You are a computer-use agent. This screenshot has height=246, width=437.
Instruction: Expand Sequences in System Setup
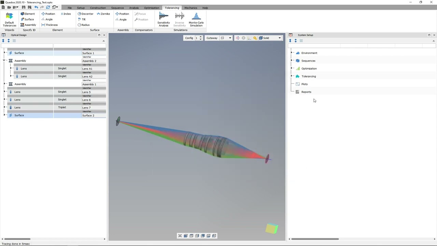292,61
